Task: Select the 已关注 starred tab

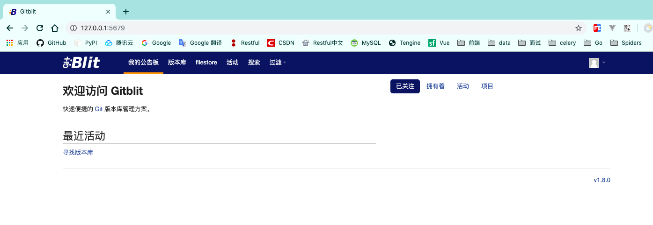Action: coord(405,86)
